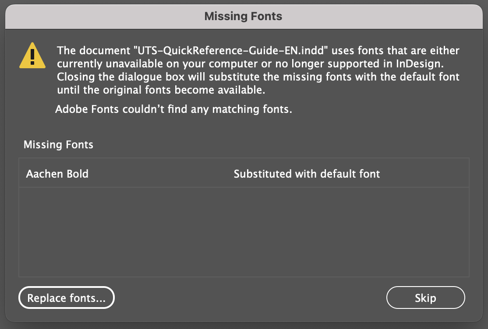Screen dimensions: 488x329
Task: Click the 'Aachen' word in the font list
Action: 40,174
